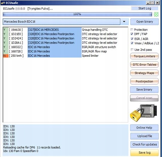Maximize the ECUsafe window

coord(153,3)
